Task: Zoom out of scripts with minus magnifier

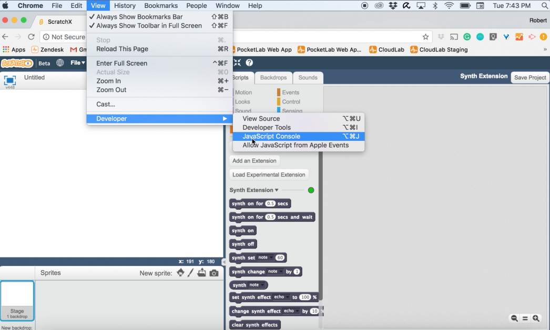Action: pos(514,318)
